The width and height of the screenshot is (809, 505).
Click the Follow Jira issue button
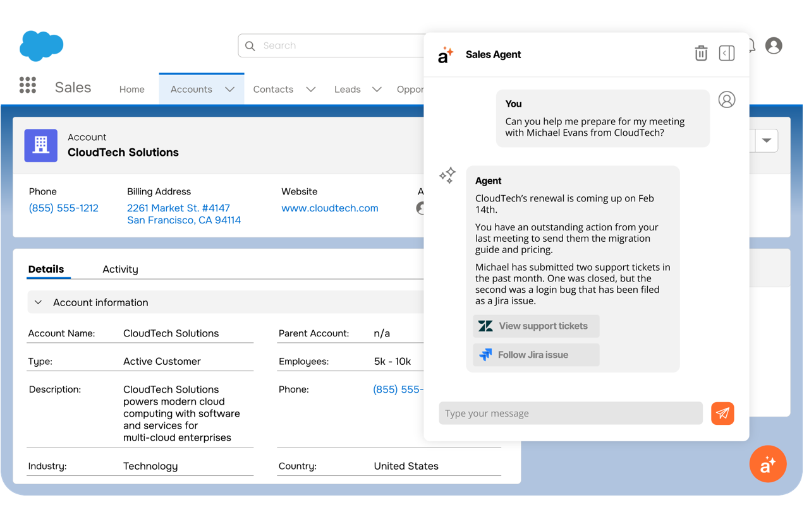click(536, 355)
